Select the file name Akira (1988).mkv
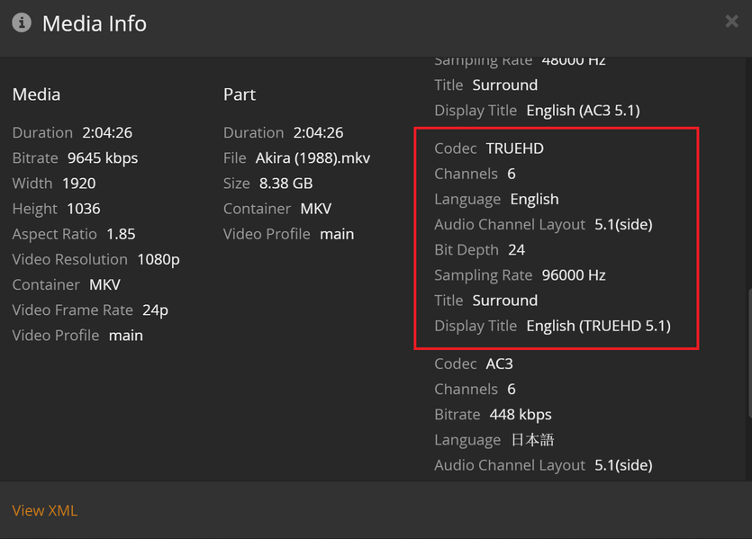752x539 pixels. tap(313, 157)
